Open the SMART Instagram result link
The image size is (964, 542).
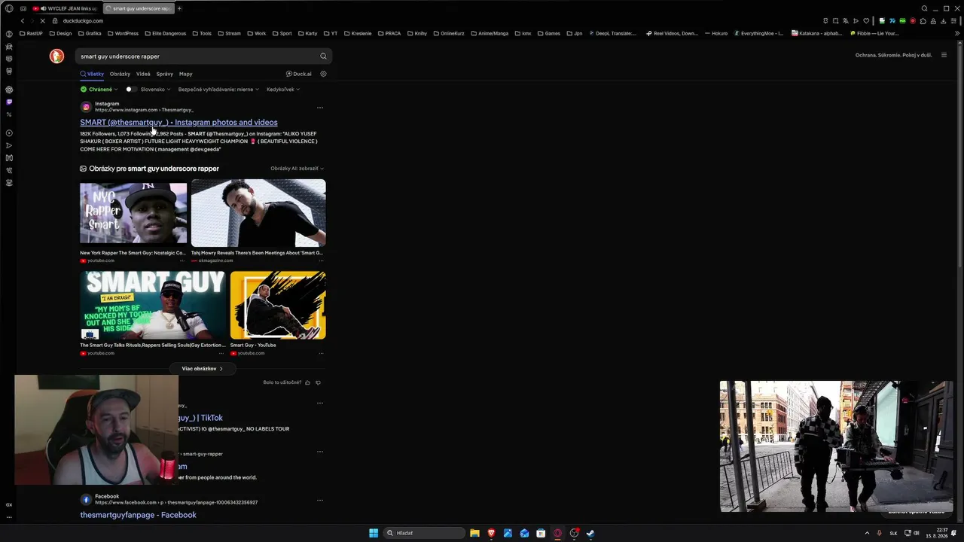tap(178, 122)
